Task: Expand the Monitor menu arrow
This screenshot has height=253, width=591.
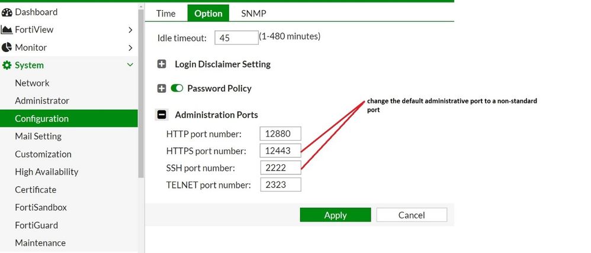Action: (130, 47)
